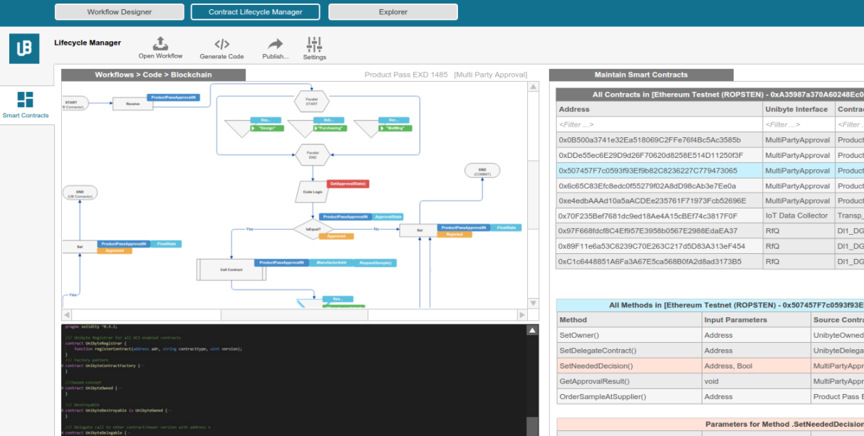This screenshot has height=436, width=864.
Task: Select the SetOwner() method row
Action: point(710,335)
